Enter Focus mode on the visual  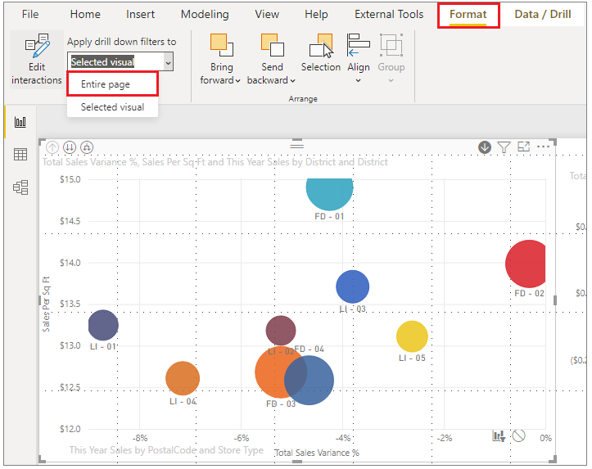[524, 147]
